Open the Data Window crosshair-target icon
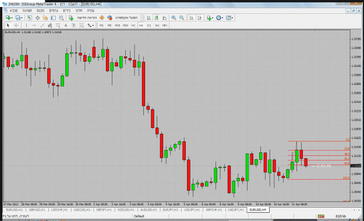The height and width of the screenshot is (221, 364). click(x=37, y=18)
